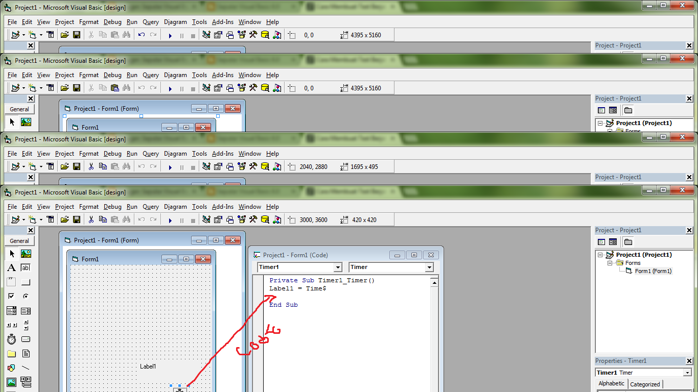
Task: Select the TextBox control tool
Action: [26, 267]
